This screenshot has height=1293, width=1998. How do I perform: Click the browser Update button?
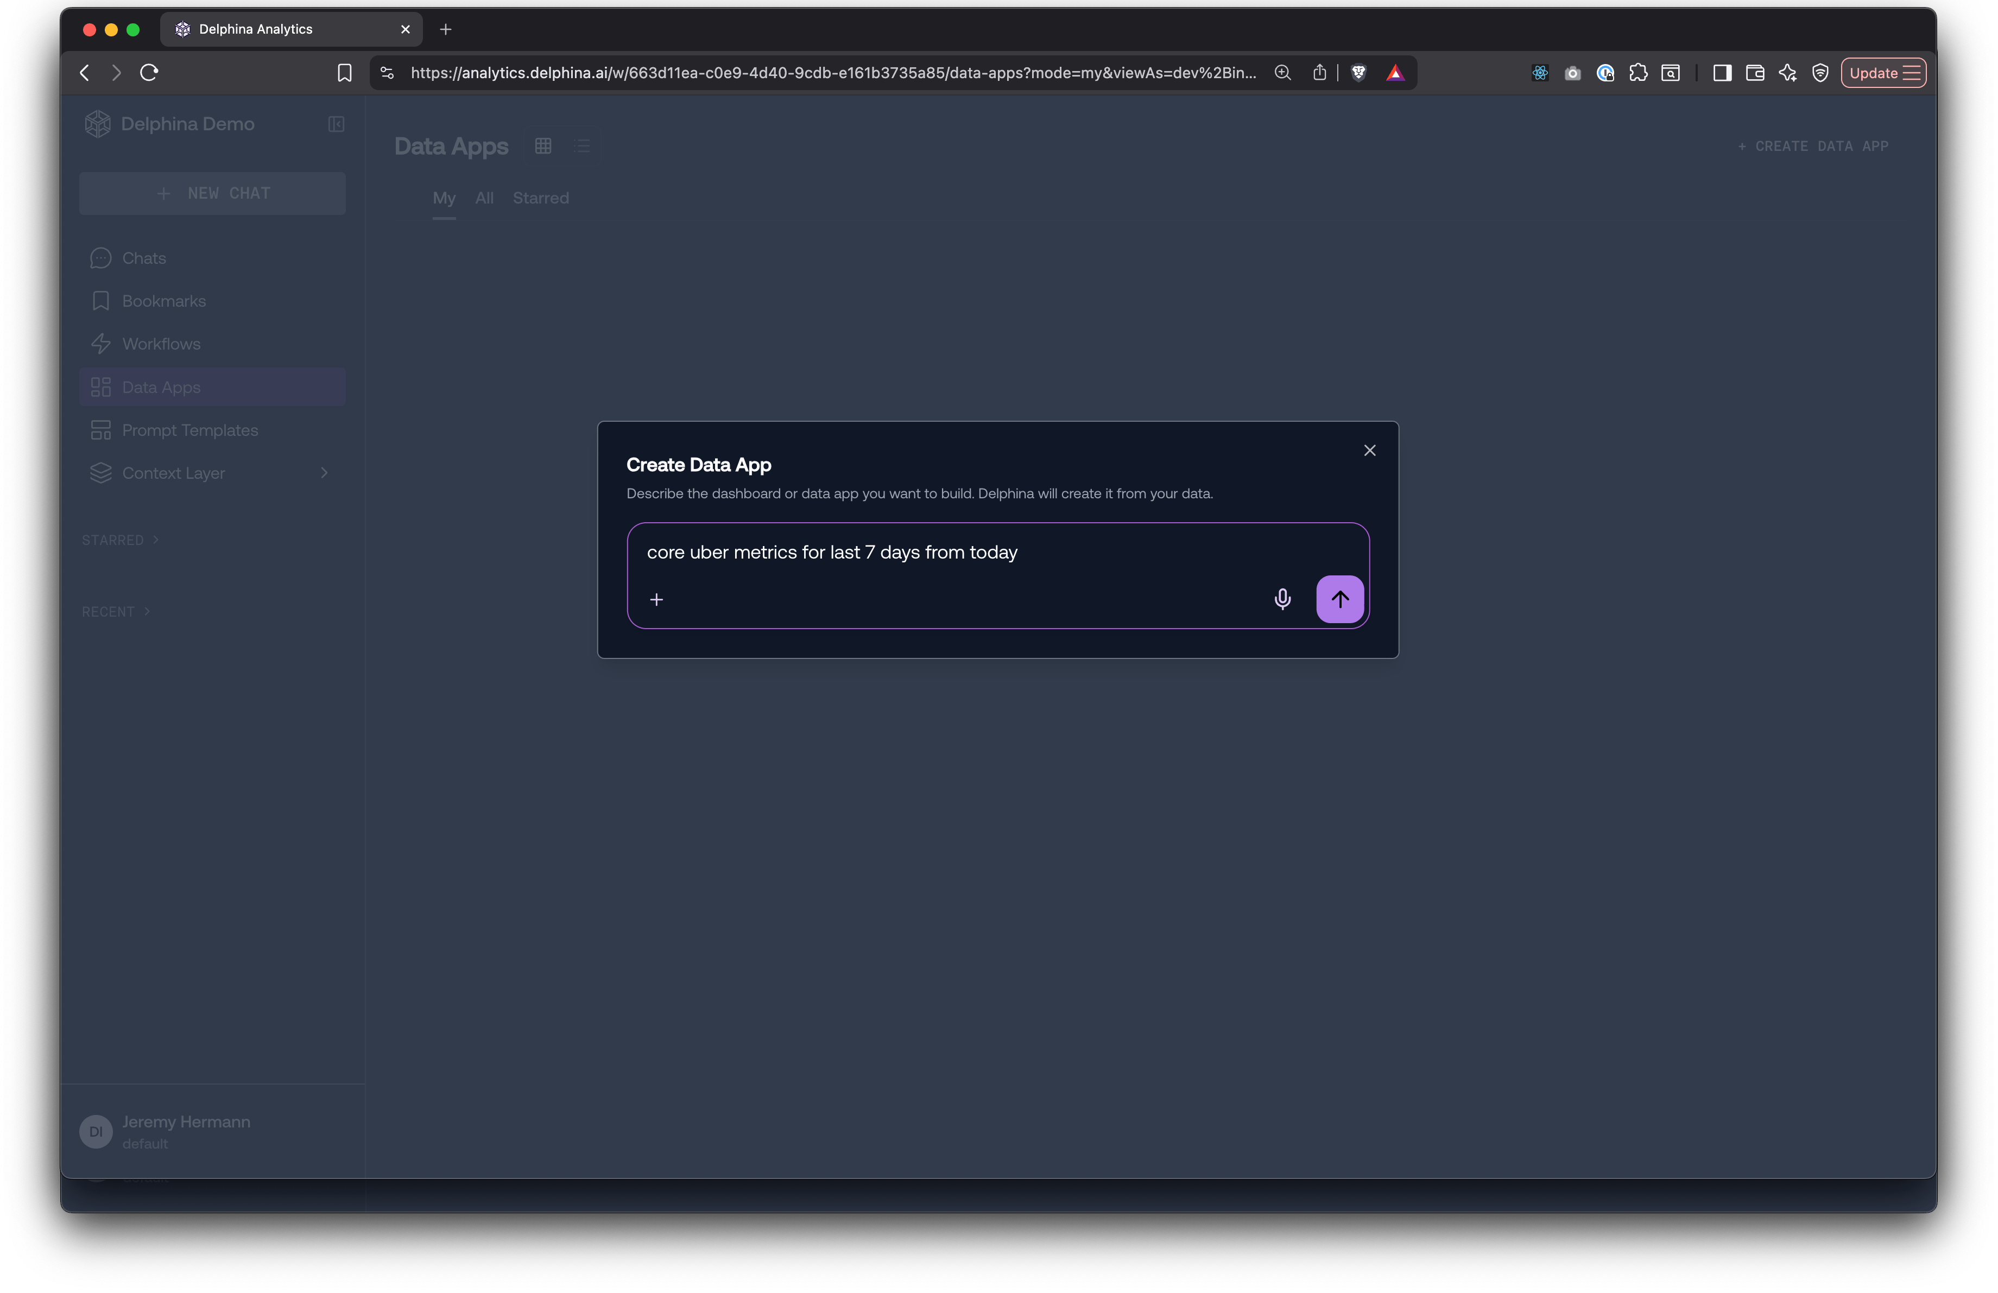coord(1883,73)
